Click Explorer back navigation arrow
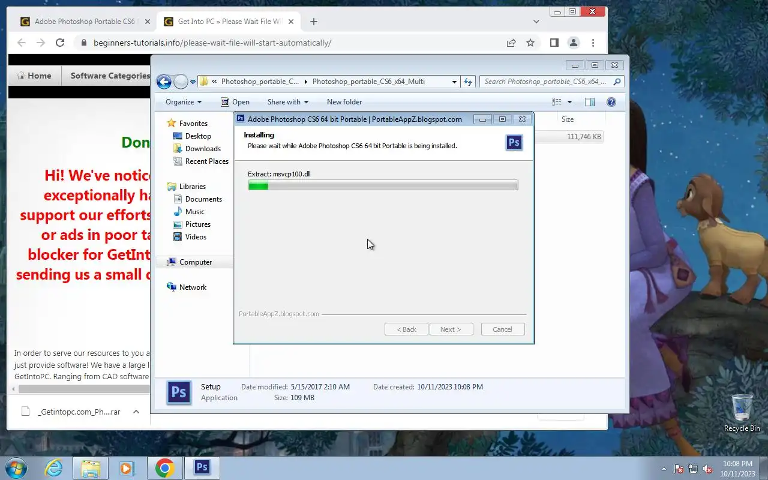768x480 pixels. click(x=164, y=82)
